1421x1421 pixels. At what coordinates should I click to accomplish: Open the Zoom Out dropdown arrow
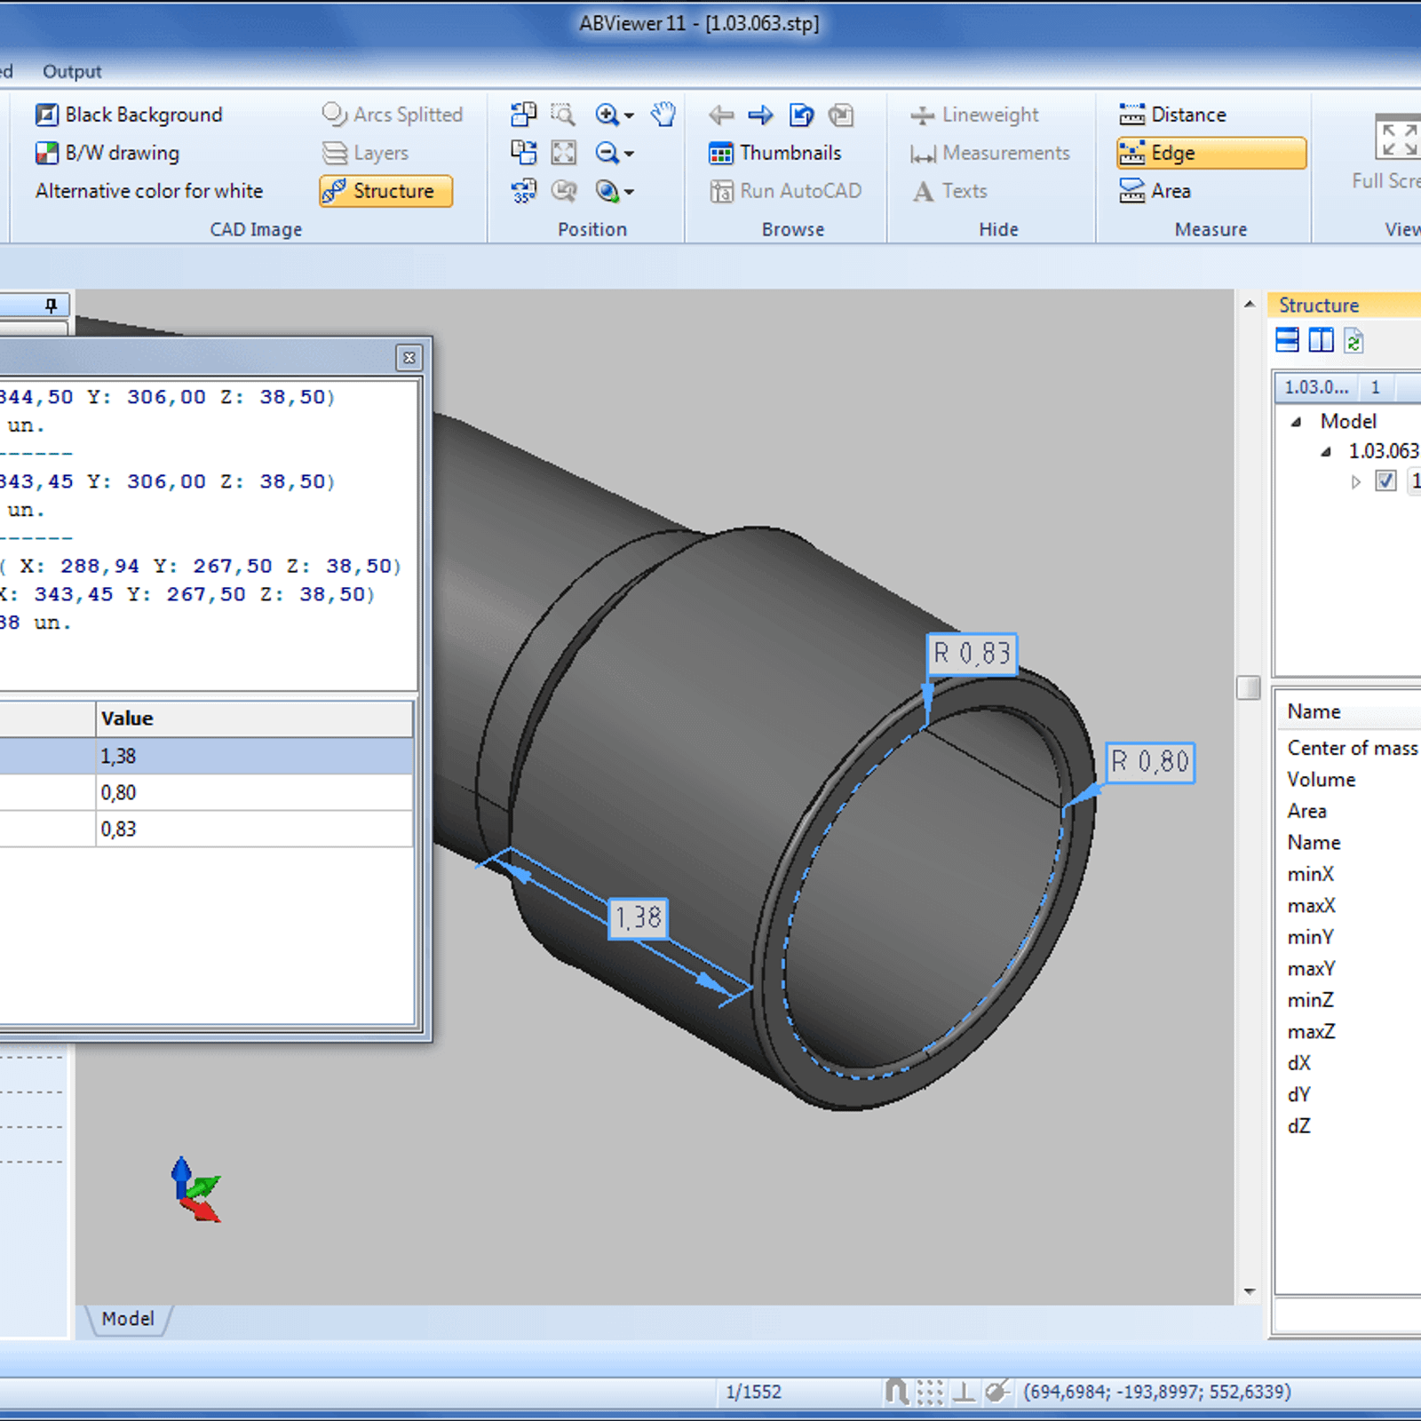tap(629, 154)
